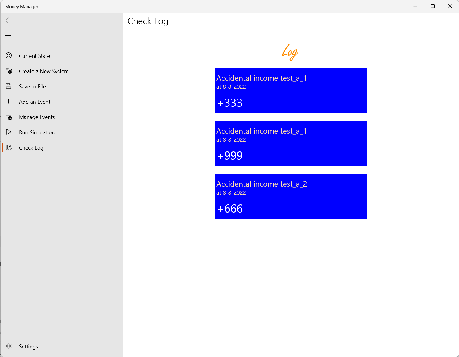
Task: Close the Money Manager window
Action: 450,6
